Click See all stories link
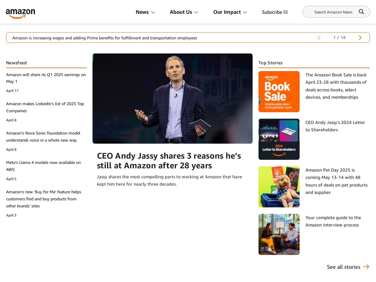This screenshot has width=376, height=282. point(344,267)
